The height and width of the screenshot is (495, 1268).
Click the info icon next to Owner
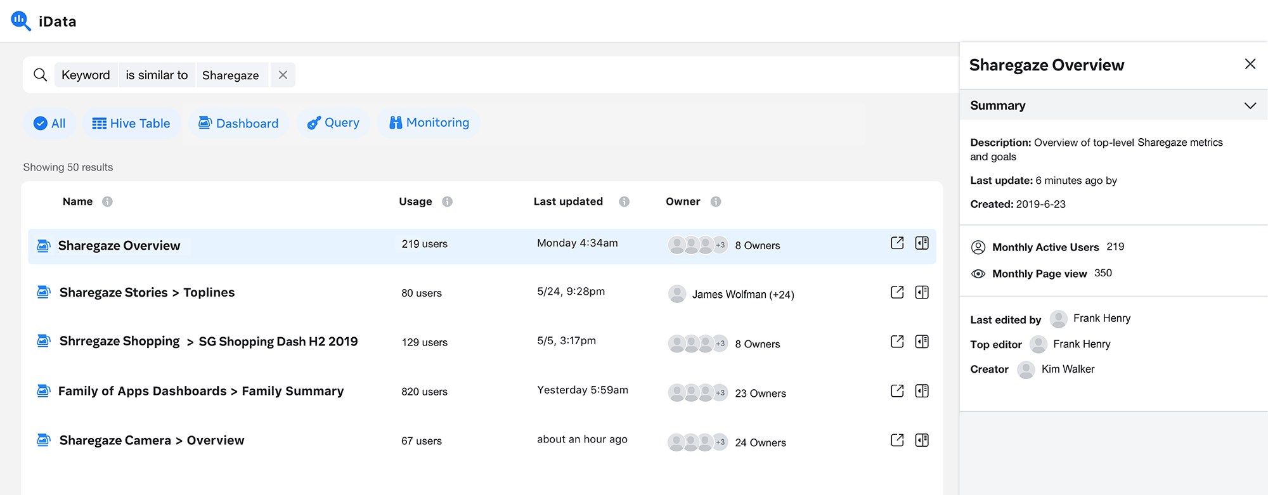pos(716,202)
